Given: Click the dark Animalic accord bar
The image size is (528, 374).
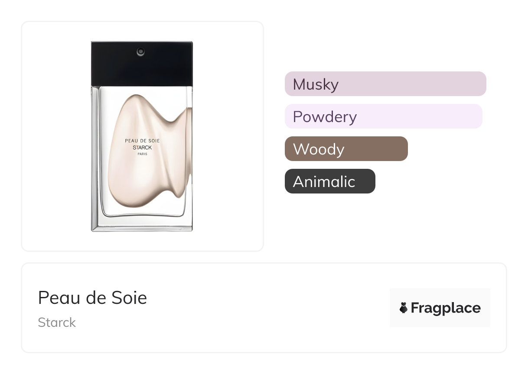Looking at the screenshot, I should pyautogui.click(x=330, y=181).
